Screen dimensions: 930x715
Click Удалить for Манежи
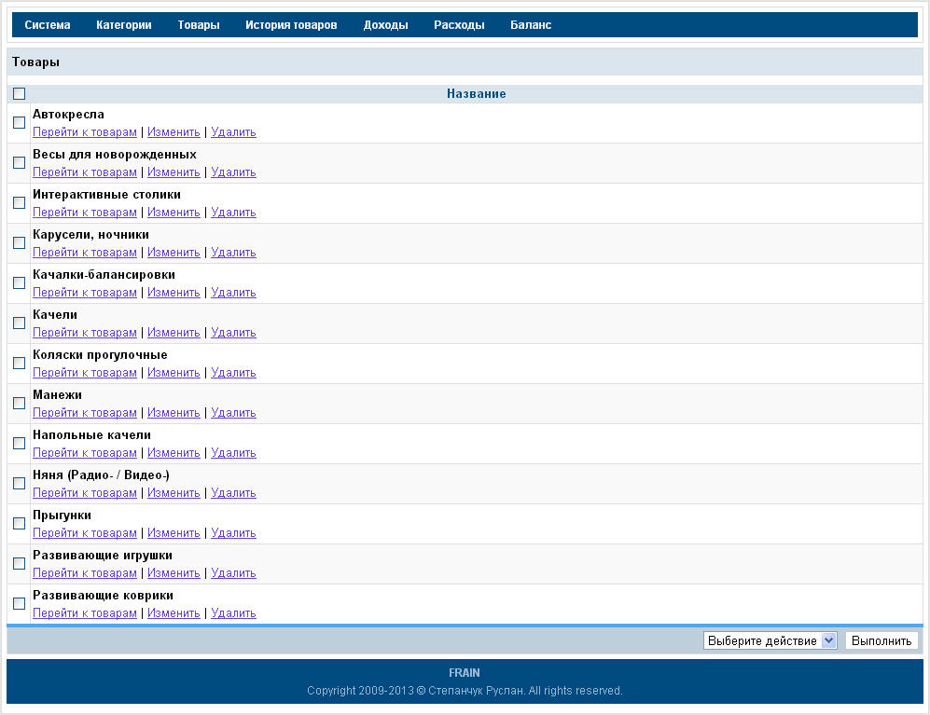[234, 413]
